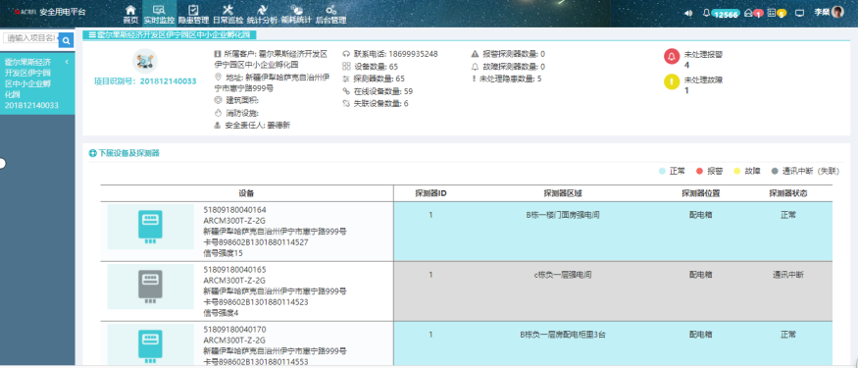Click 探测器区域 column header
858x368 pixels.
pos(563,193)
